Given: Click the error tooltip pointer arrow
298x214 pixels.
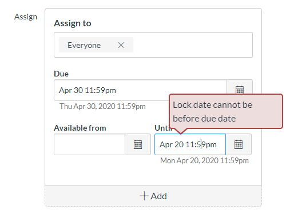Looking at the screenshot, I should 181,131.
